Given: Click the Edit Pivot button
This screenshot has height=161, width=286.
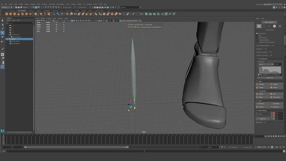Looking at the screenshot, I should click(263, 119).
